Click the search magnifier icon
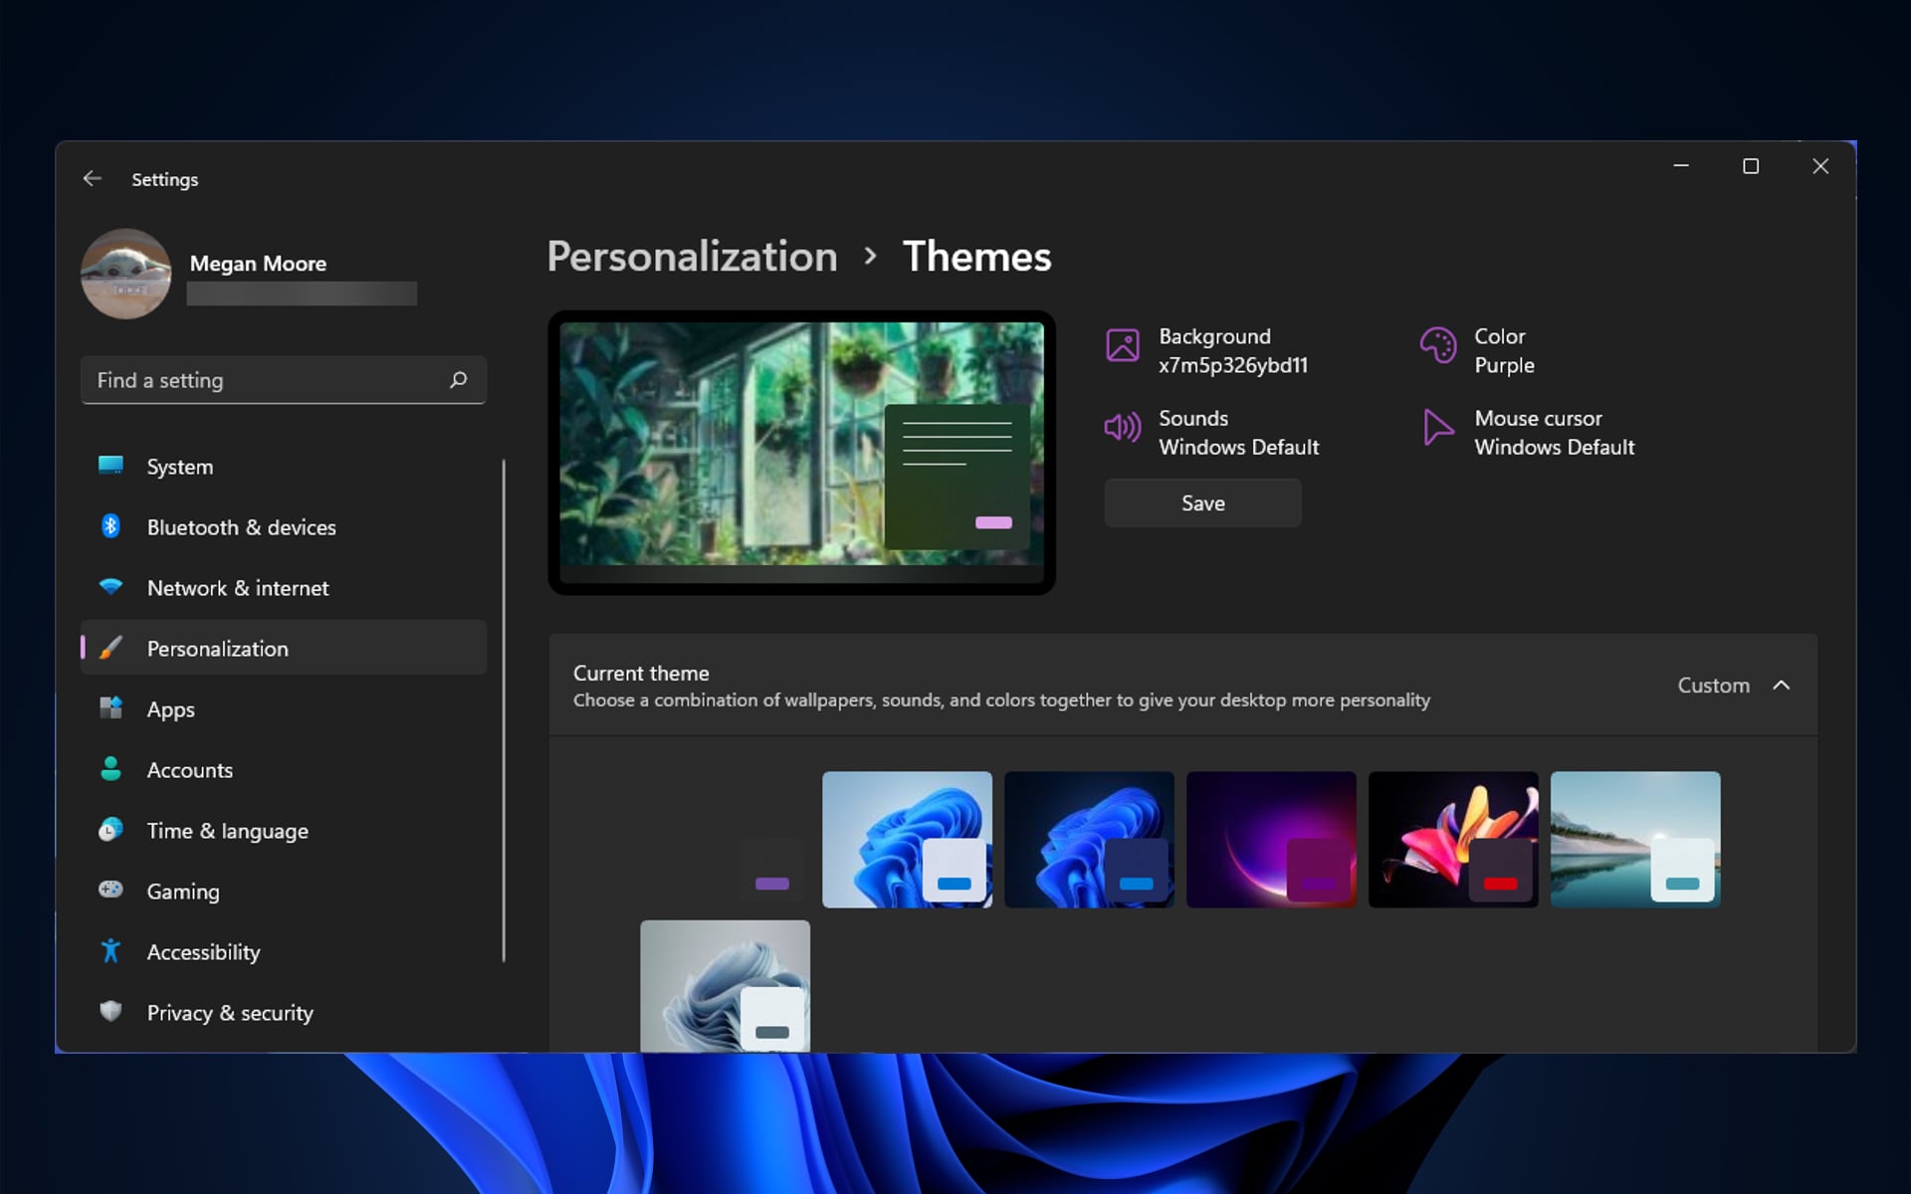1911x1194 pixels. tap(458, 380)
